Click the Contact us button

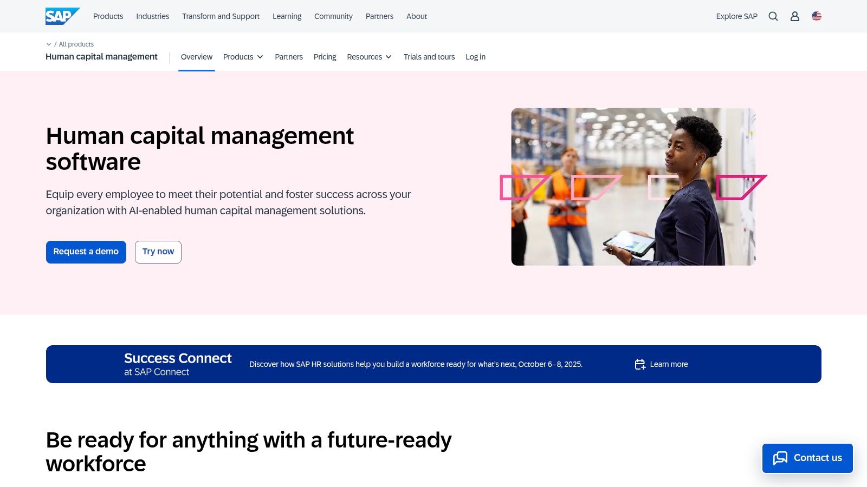pos(807,458)
